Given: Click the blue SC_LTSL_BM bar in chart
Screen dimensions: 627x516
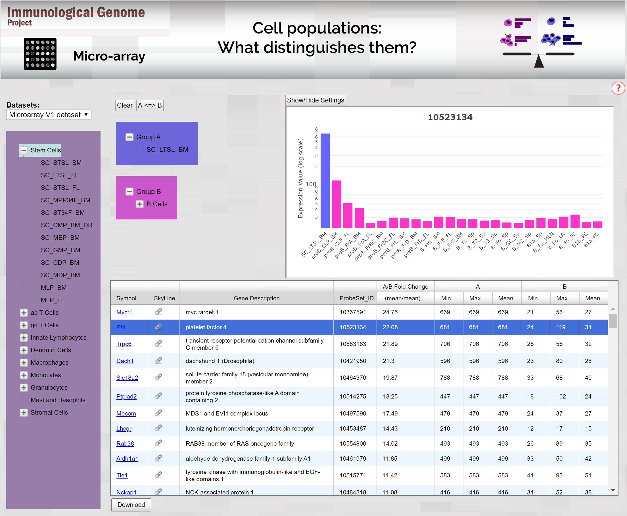Looking at the screenshot, I should [325, 181].
